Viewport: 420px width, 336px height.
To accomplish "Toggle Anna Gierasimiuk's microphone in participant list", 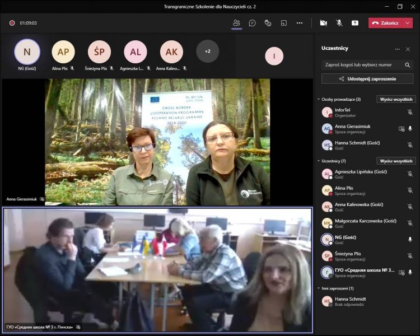I will [x=410, y=128].
